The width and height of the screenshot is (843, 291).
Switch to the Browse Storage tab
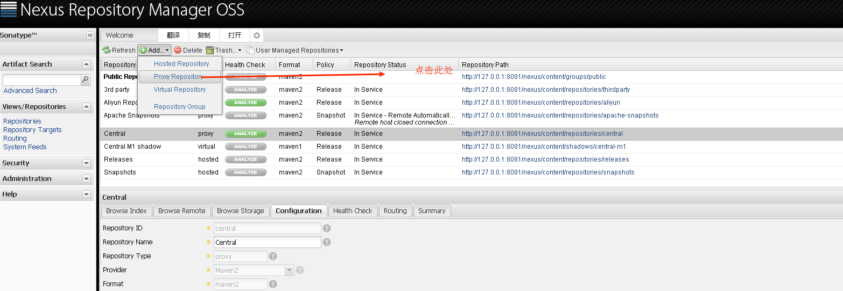click(240, 211)
